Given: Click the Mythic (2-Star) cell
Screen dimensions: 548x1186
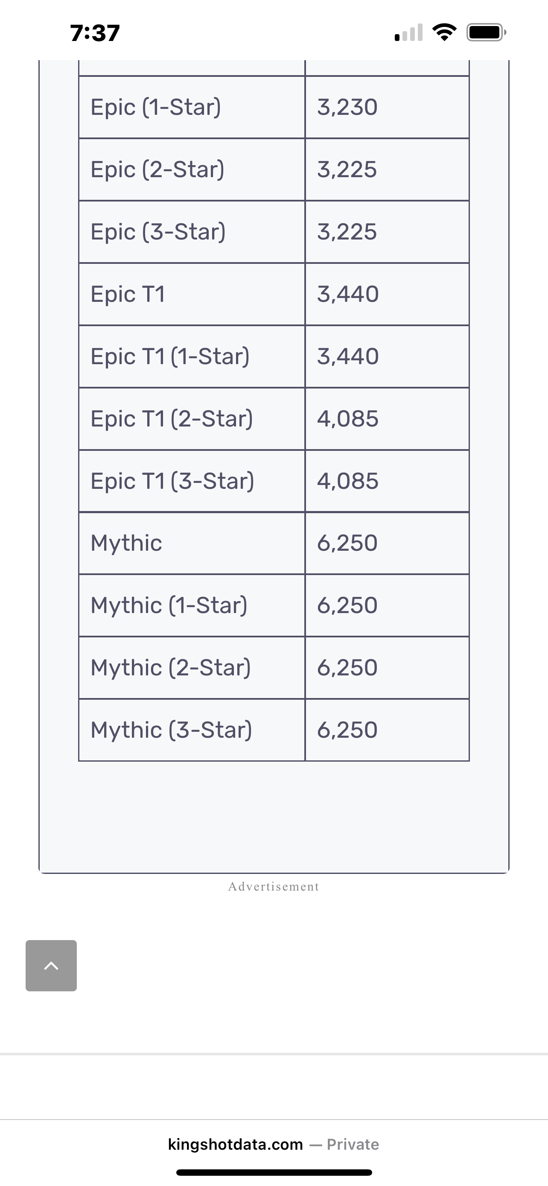Looking at the screenshot, I should pyautogui.click(x=192, y=668).
